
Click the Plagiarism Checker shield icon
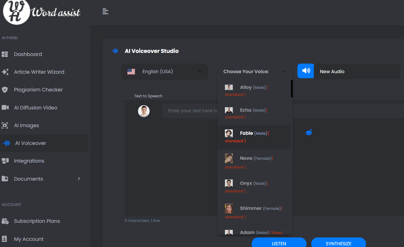[x=5, y=90]
